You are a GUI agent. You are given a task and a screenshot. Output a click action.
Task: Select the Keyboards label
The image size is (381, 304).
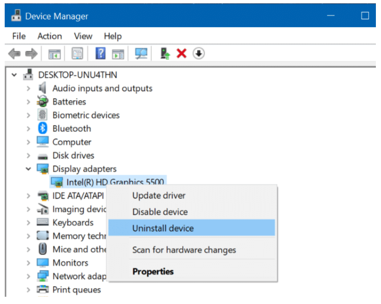pos(73,223)
